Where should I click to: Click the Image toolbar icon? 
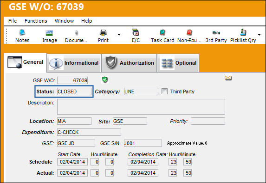49,33
